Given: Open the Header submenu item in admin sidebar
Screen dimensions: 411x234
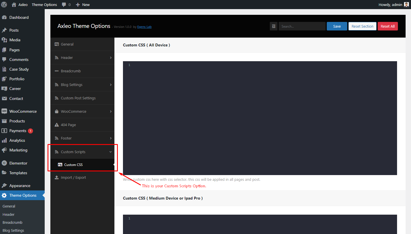Looking at the screenshot, I should coord(9,214).
